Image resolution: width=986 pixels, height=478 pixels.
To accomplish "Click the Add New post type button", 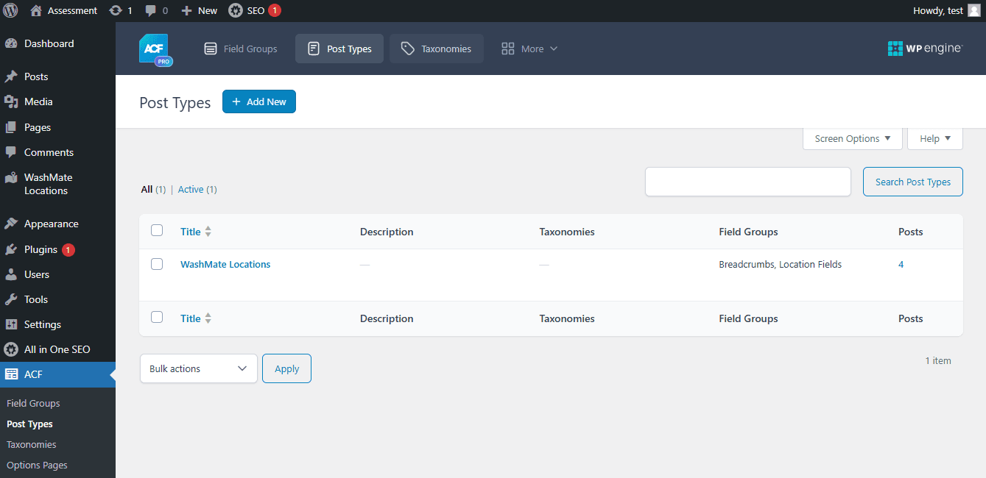I will pyautogui.click(x=258, y=102).
